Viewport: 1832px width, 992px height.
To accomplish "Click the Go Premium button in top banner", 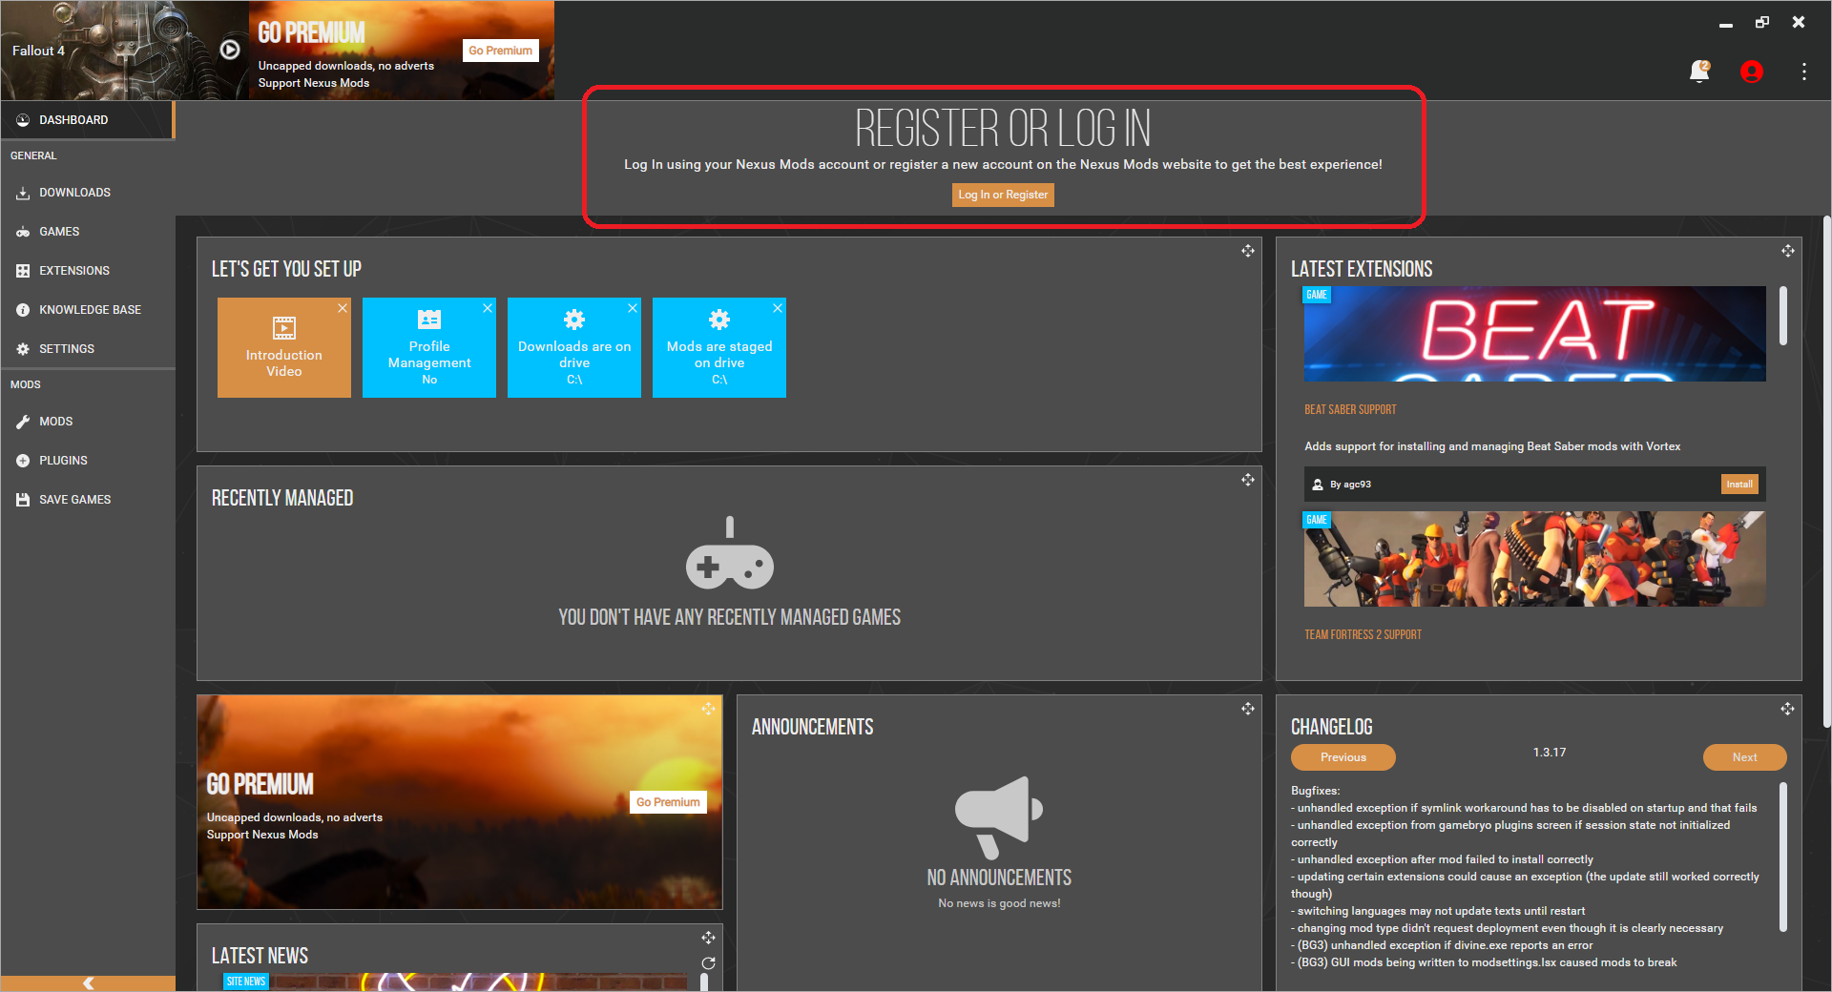I will pyautogui.click(x=501, y=51).
